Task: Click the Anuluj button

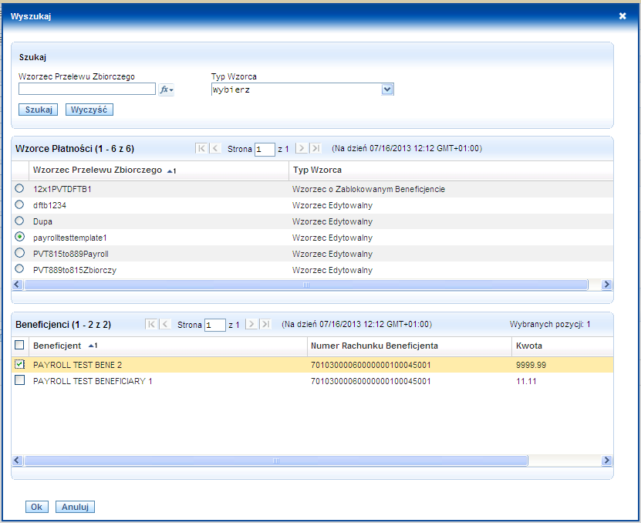Action: click(x=76, y=507)
